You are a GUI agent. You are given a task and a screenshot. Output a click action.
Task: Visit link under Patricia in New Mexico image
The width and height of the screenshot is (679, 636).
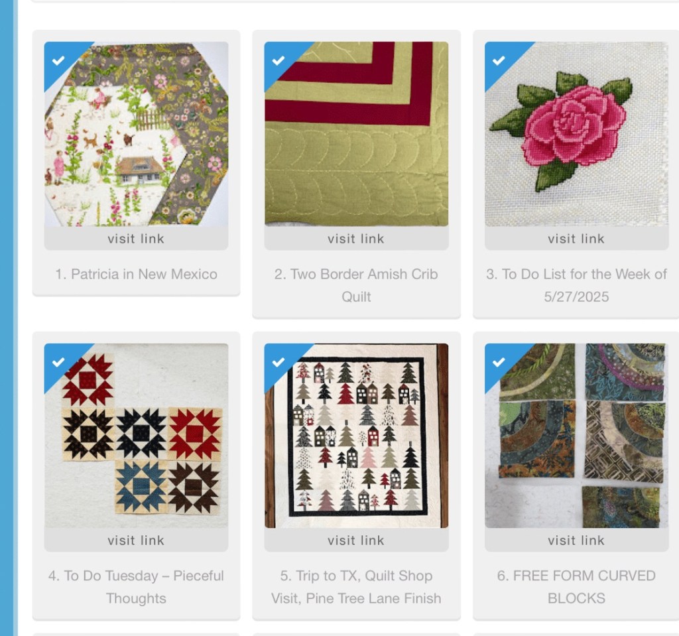136,238
